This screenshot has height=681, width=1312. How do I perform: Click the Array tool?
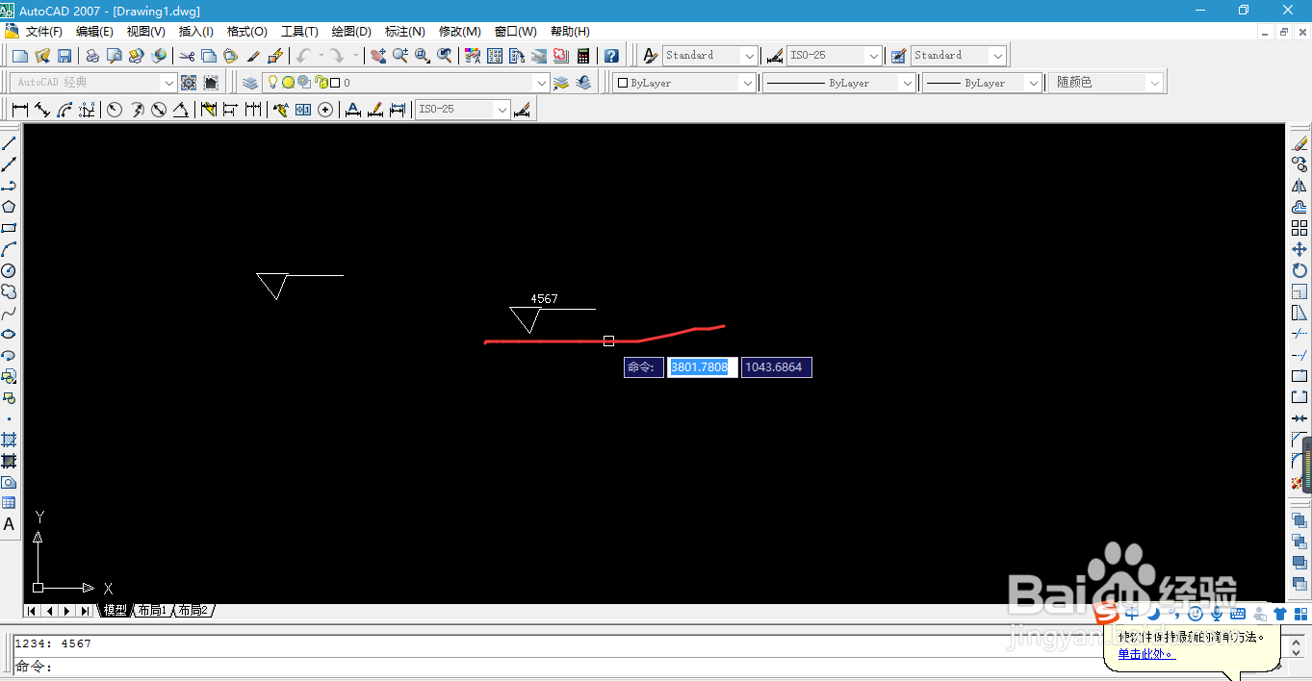tap(1299, 228)
